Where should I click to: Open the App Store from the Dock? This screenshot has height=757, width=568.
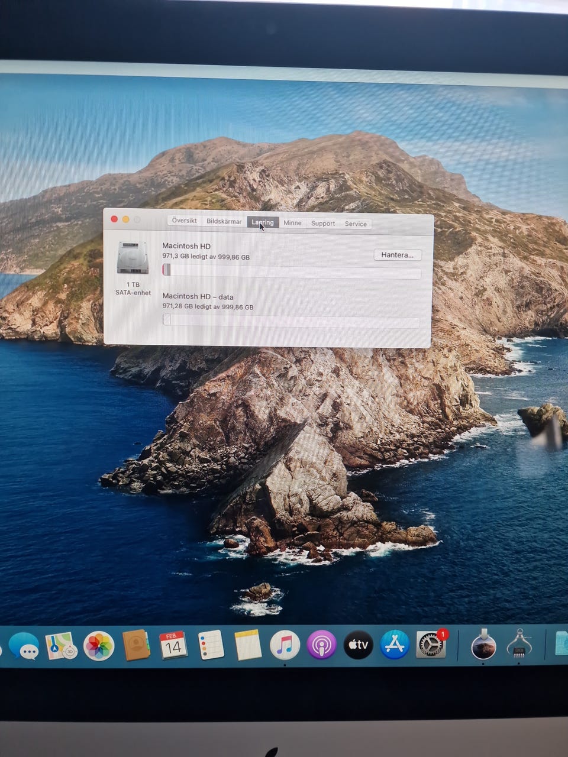point(395,645)
